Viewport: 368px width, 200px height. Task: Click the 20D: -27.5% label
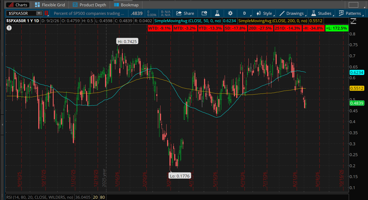pyautogui.click(x=261, y=28)
